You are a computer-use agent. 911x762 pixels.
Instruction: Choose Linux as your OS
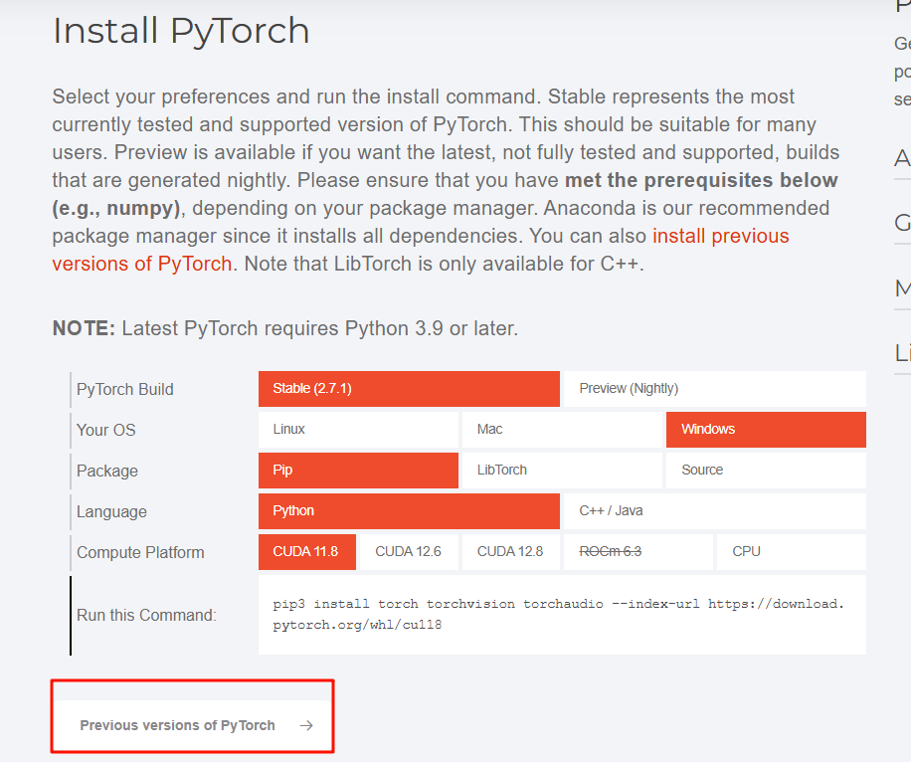358,429
